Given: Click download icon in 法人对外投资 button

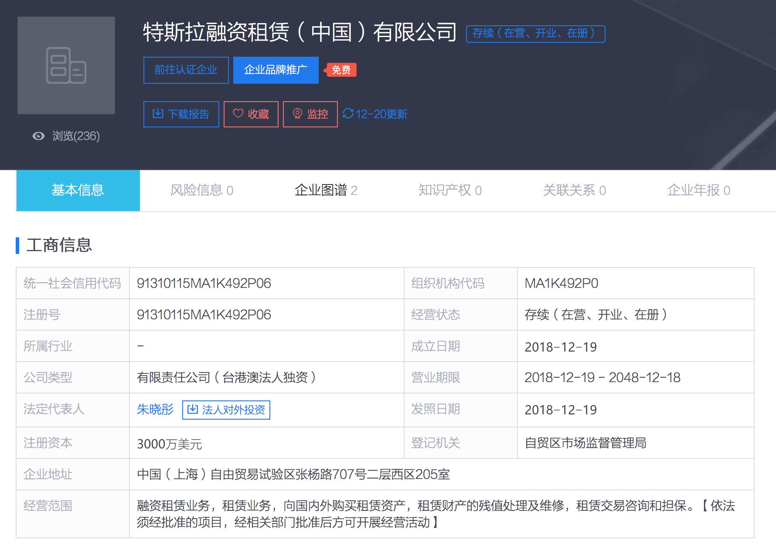Looking at the screenshot, I should coord(192,410).
